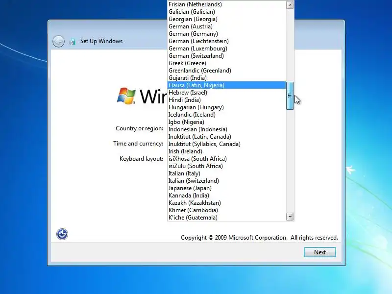
Task: Select Italian (Italy)
Action: tap(226, 173)
